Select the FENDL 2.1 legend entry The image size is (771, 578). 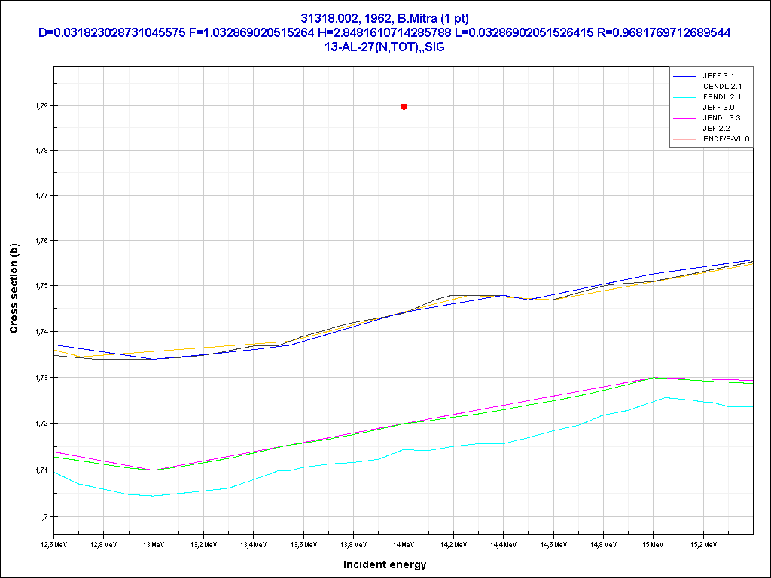tap(723, 97)
